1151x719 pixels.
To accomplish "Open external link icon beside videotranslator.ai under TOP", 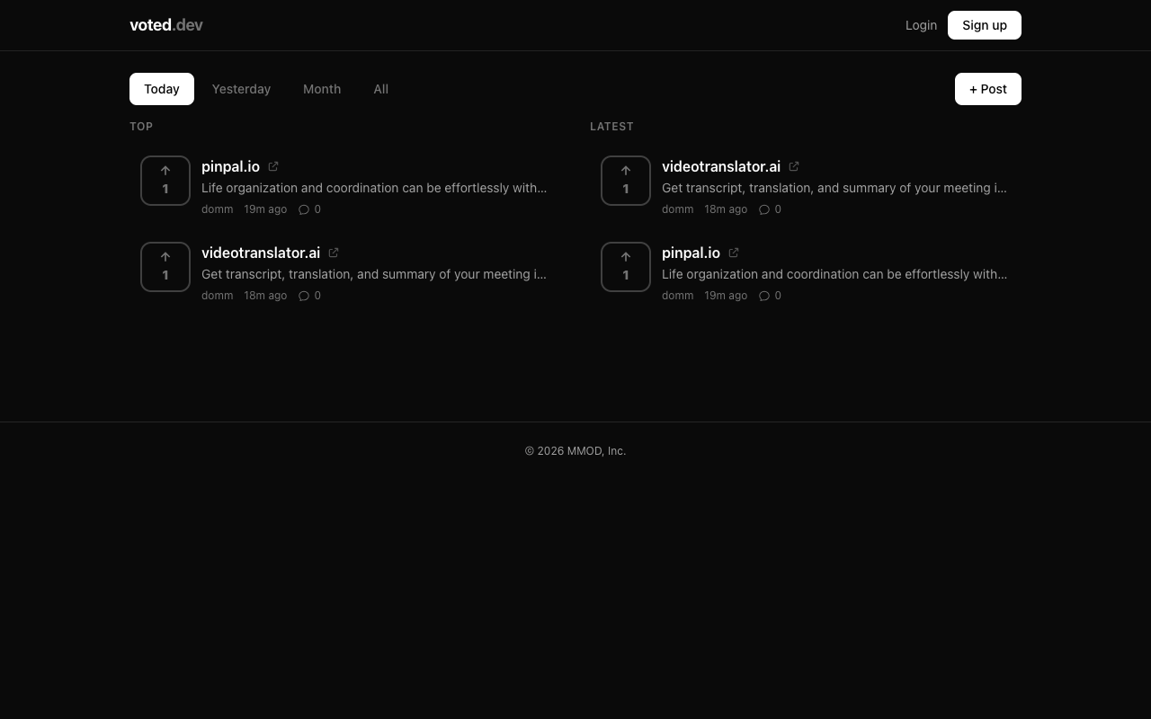I will tap(334, 253).
